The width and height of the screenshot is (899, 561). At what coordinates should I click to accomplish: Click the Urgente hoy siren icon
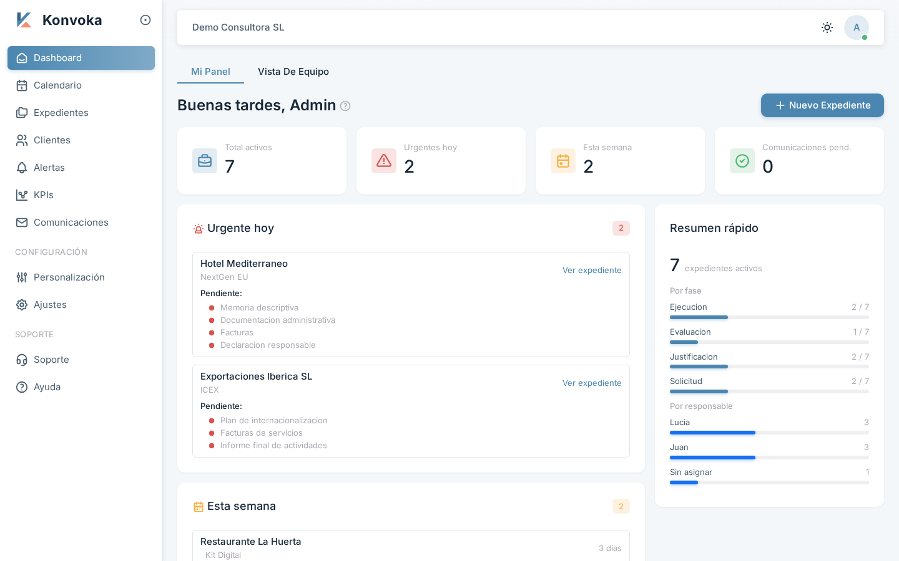pyautogui.click(x=199, y=229)
